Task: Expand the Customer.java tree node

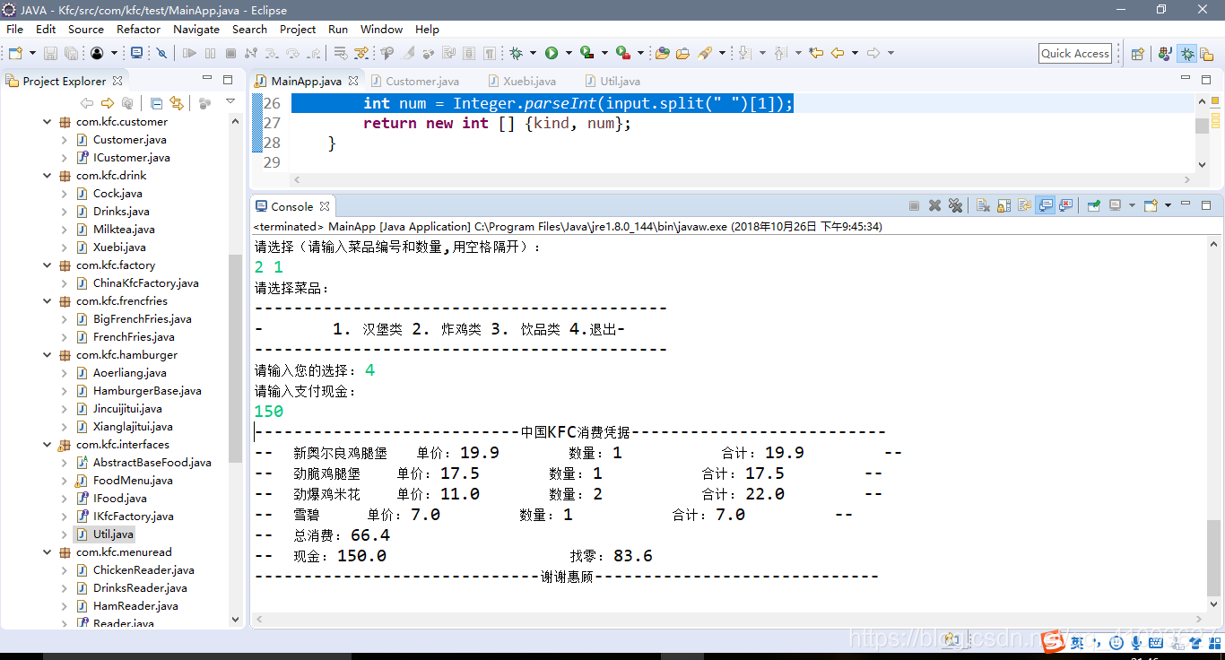Action: [64, 139]
